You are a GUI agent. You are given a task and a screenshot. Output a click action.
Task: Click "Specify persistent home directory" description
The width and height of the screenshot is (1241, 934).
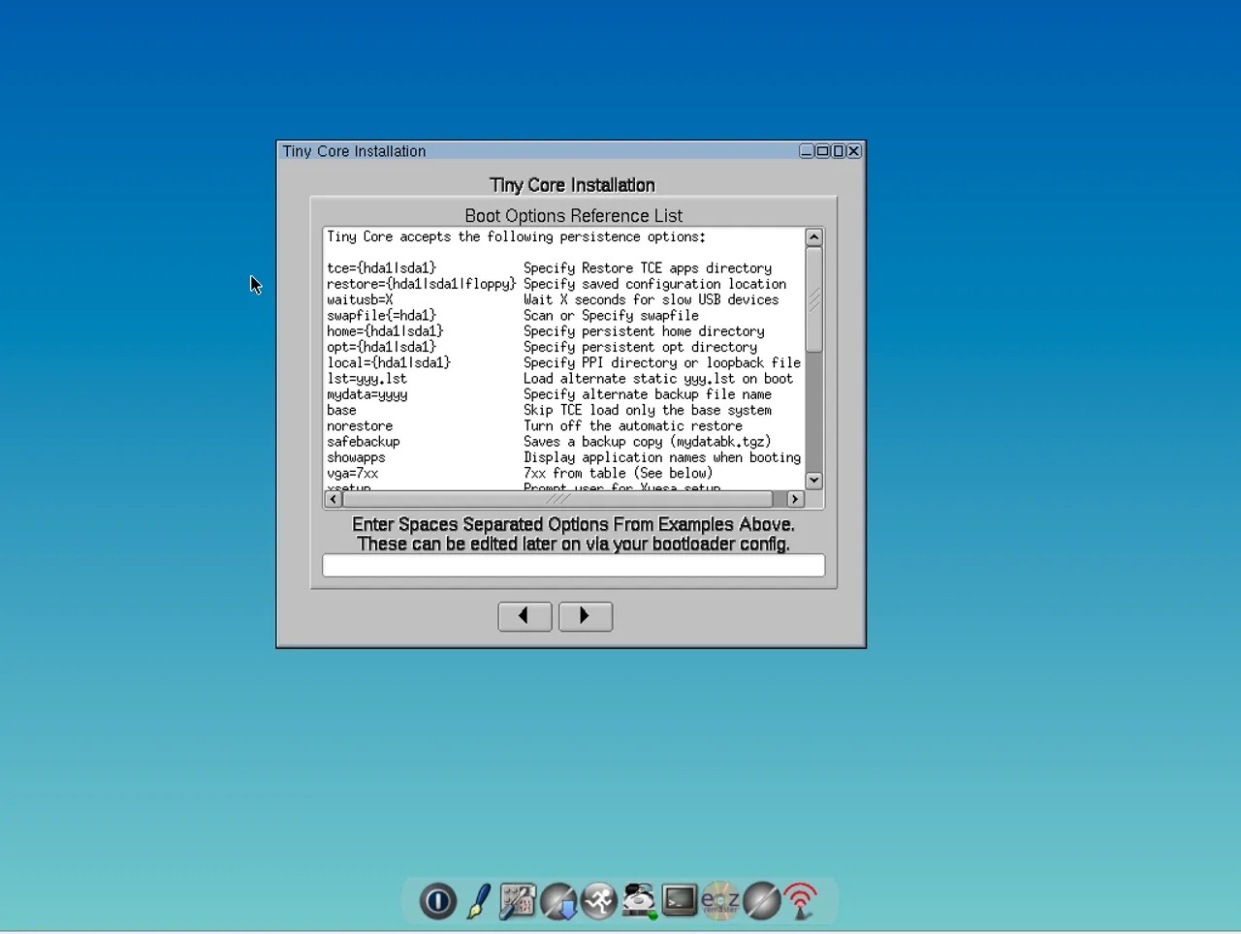click(x=644, y=331)
